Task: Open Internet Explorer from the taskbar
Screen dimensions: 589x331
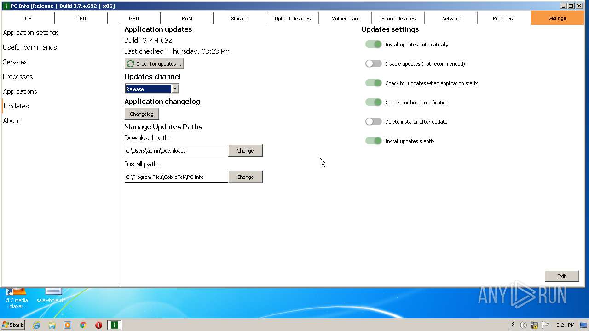Action: [x=36, y=325]
